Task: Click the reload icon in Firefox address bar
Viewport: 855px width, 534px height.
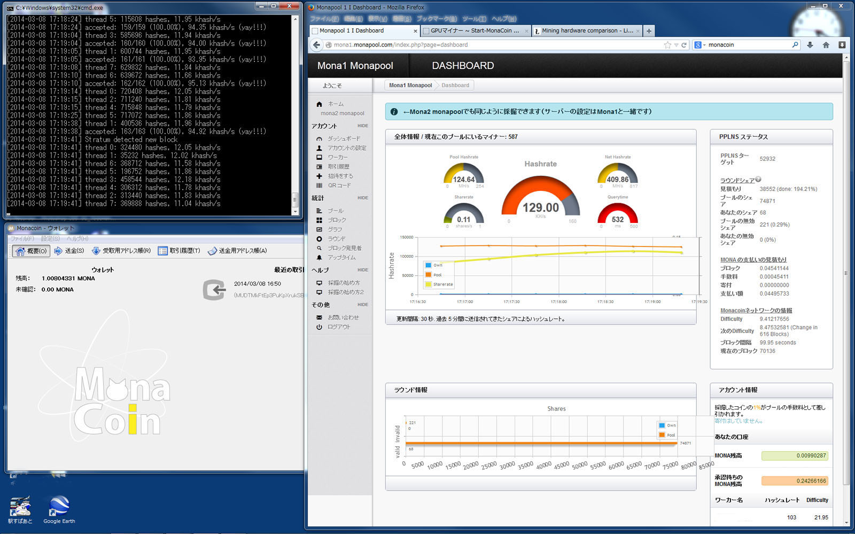Action: [683, 45]
